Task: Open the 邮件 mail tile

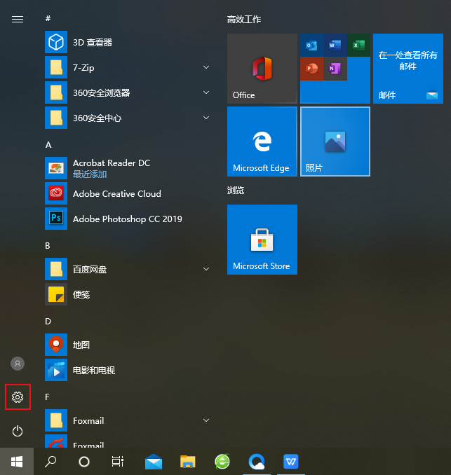Action: pos(408,69)
